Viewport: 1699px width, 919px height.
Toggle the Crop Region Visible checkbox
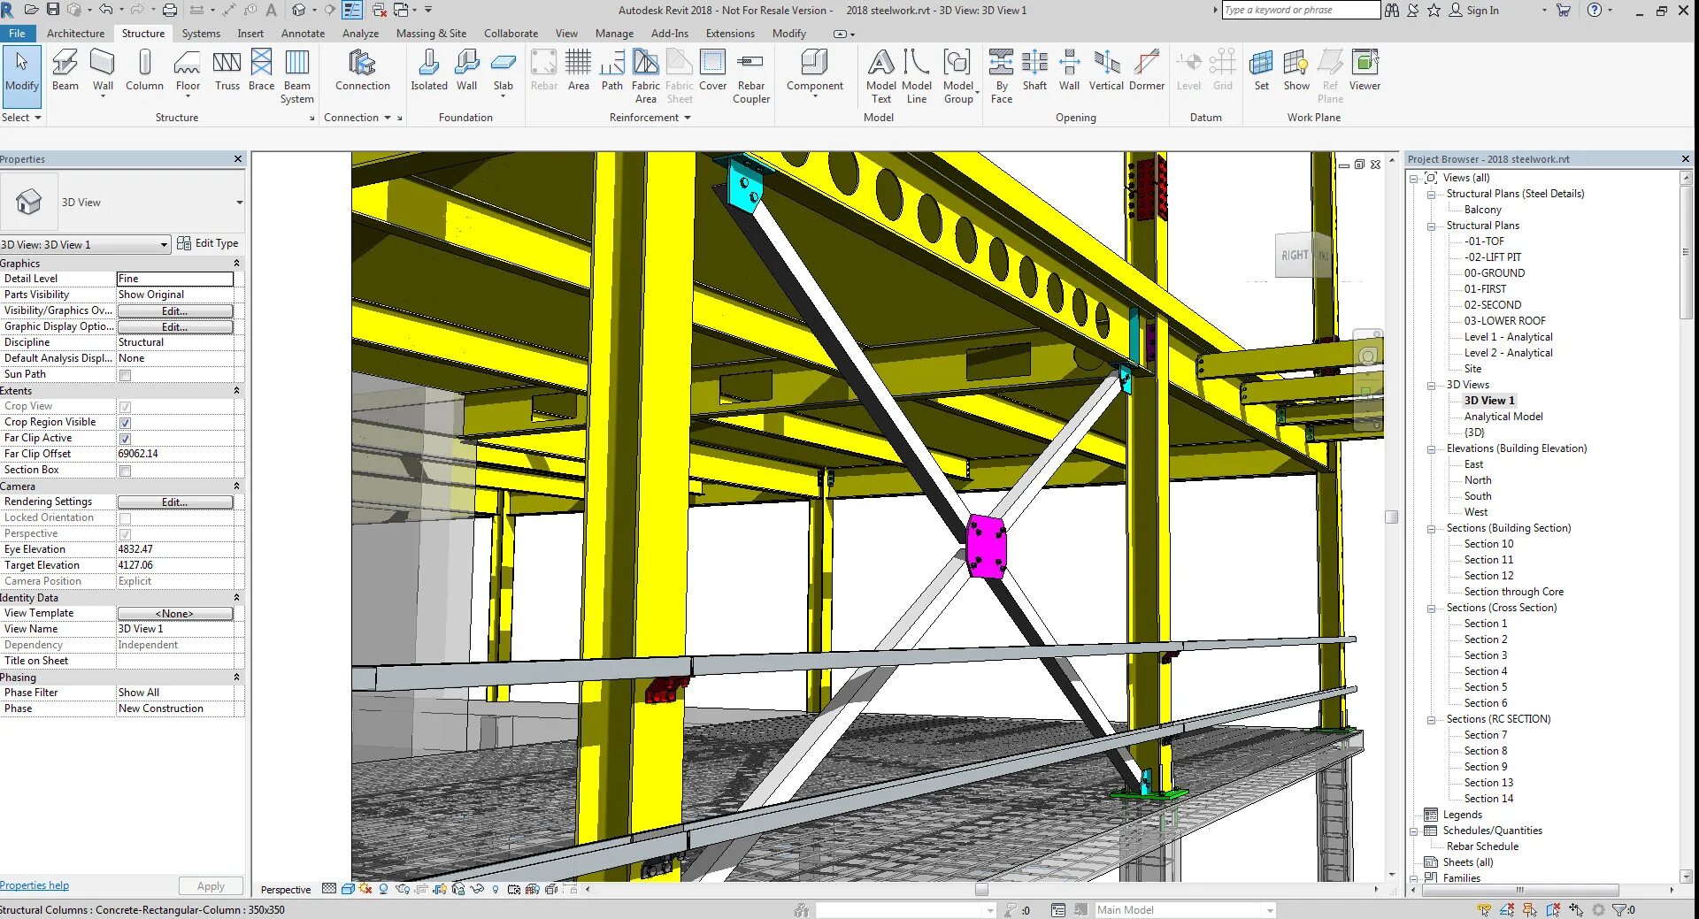pyautogui.click(x=125, y=423)
